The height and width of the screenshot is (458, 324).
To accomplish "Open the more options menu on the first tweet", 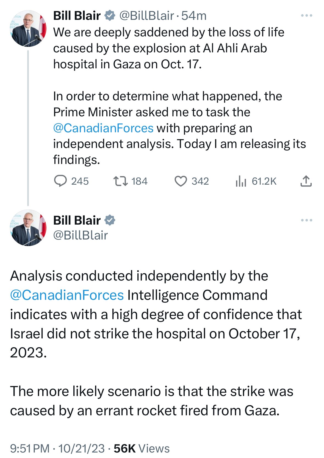I will (x=306, y=16).
